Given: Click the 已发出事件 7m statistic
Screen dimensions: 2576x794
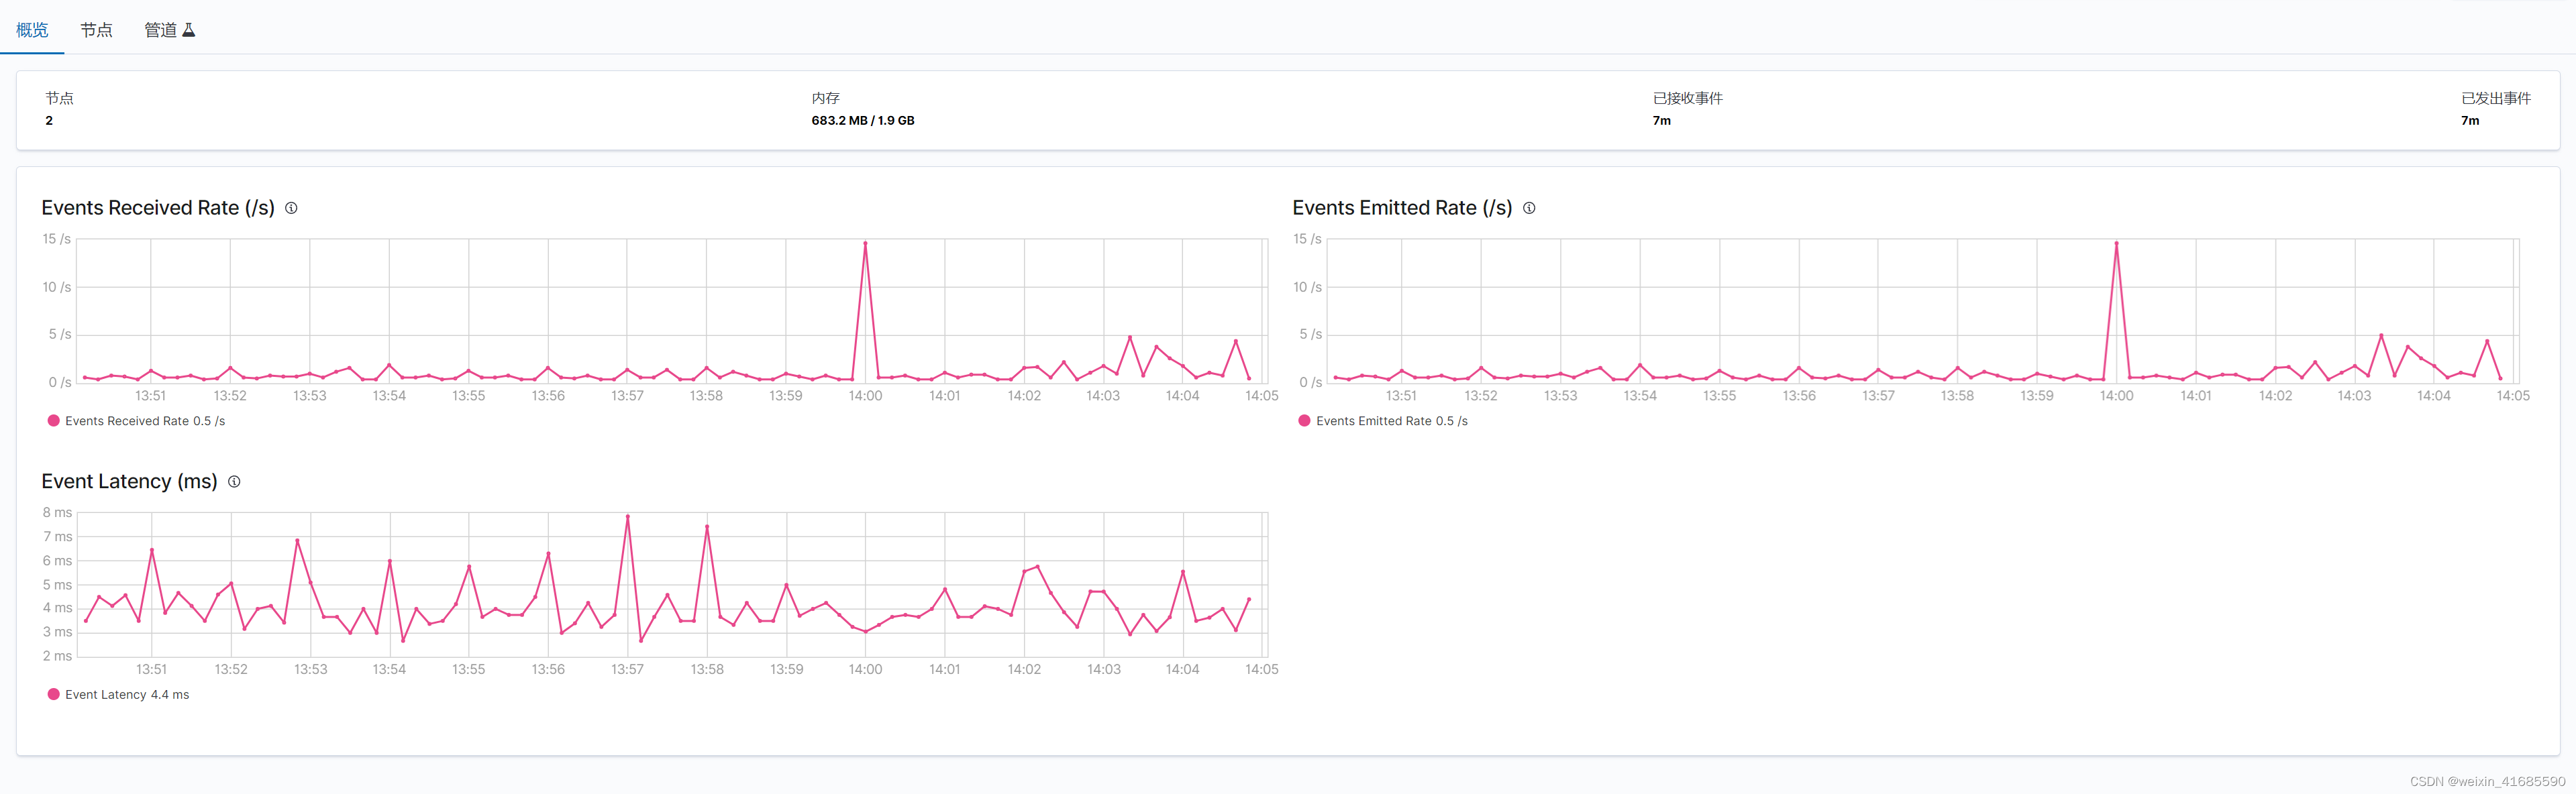Looking at the screenshot, I should point(2470,120).
